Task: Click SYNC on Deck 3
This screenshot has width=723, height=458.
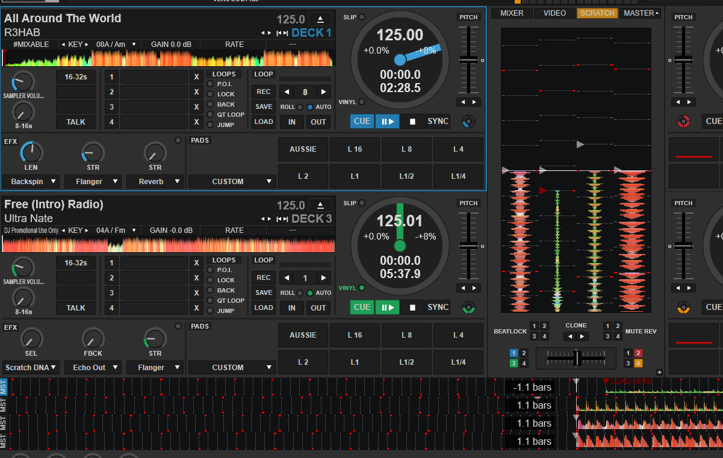Action: coord(438,308)
